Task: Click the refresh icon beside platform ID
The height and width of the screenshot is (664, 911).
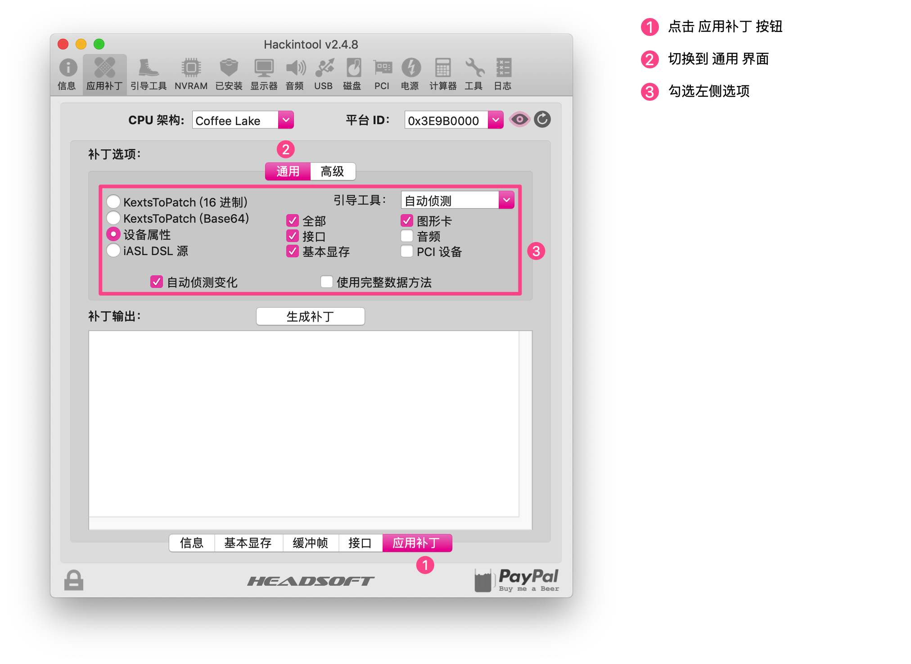Action: pos(542,120)
